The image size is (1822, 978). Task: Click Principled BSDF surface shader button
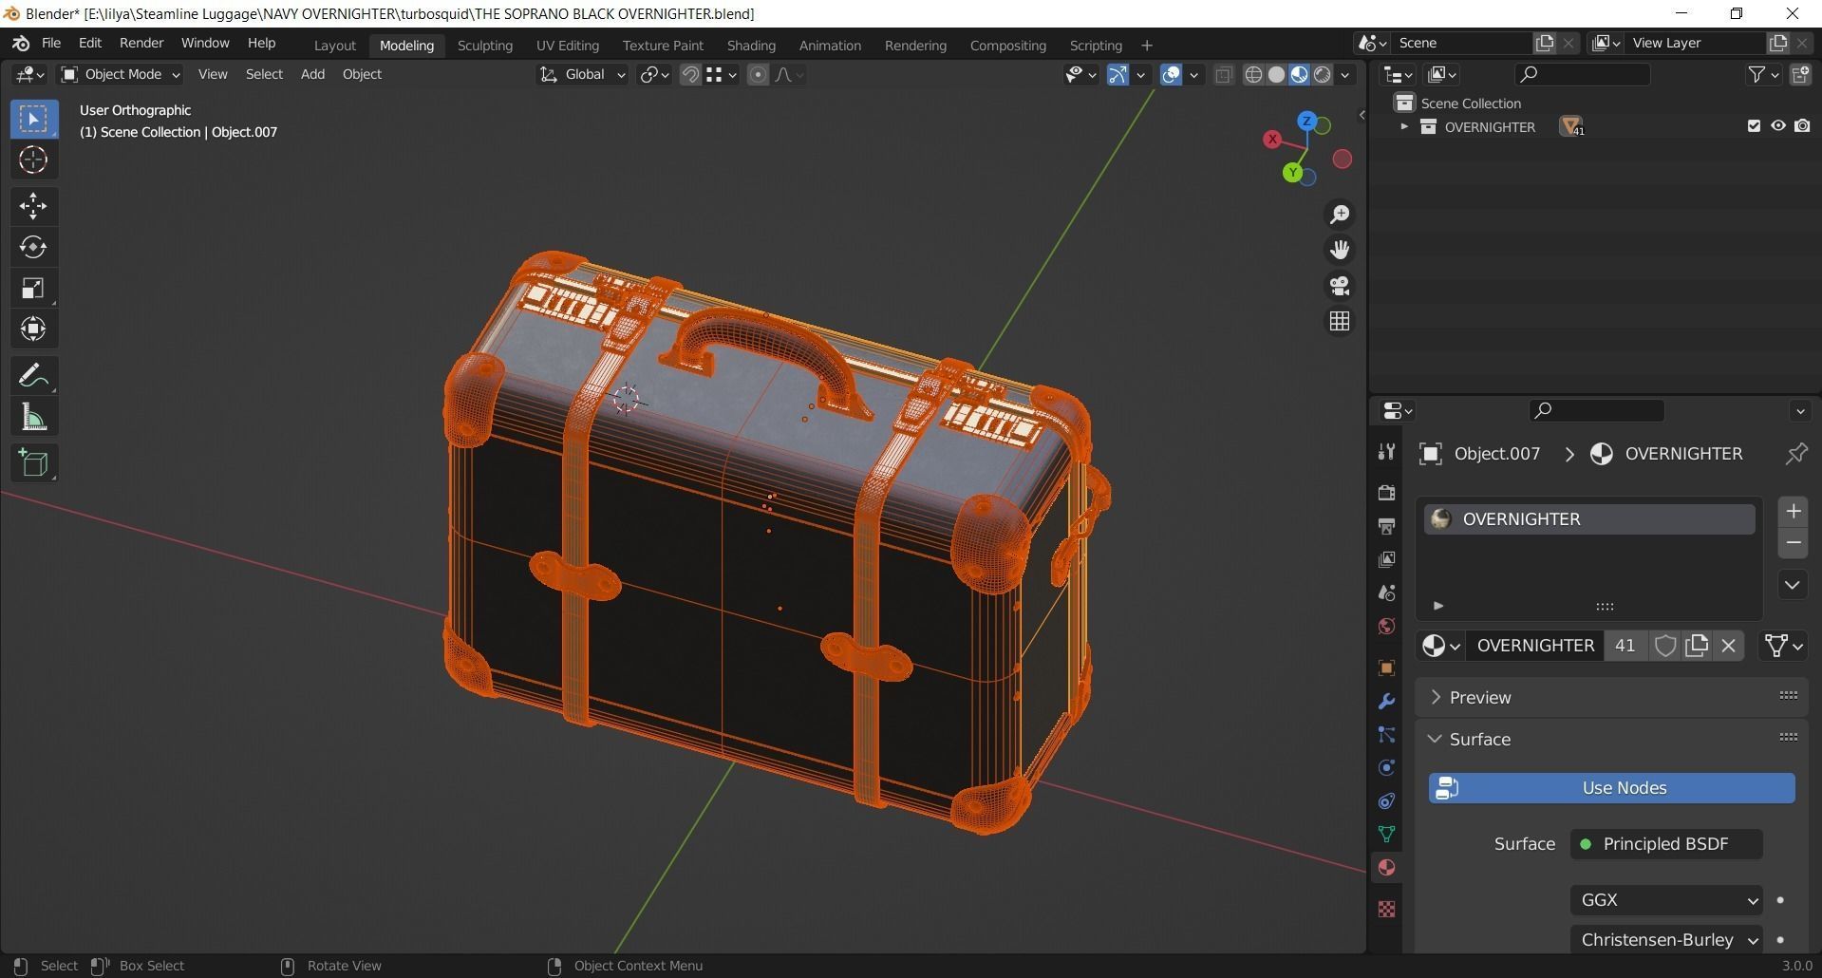click(x=1666, y=844)
